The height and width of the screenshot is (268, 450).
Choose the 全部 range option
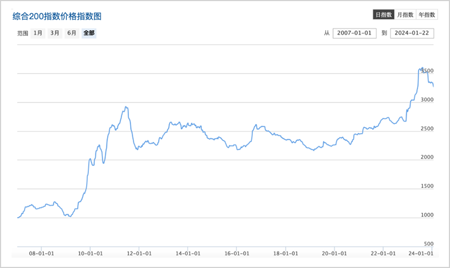pos(89,33)
